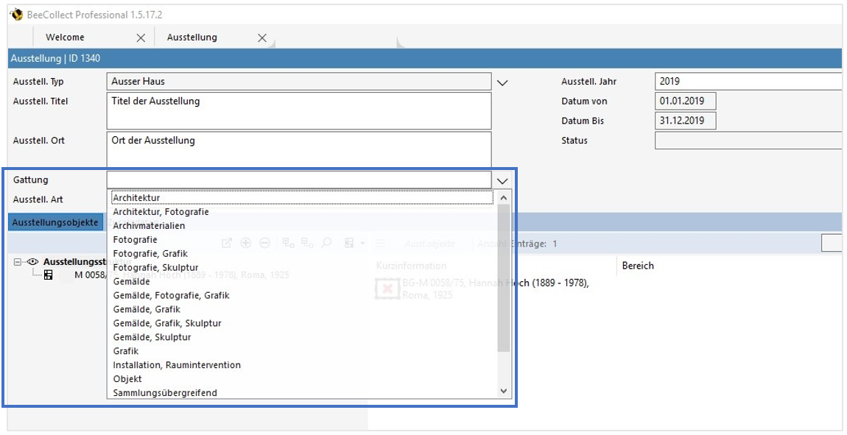847x435 pixels.
Task: Open the Ausstell. Typ dropdown arrow
Action: pos(502,82)
